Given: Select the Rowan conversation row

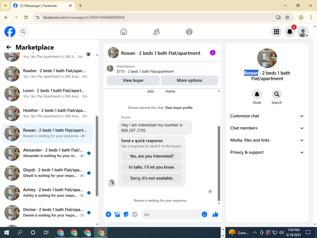Looking at the screenshot, I should click(48, 133).
